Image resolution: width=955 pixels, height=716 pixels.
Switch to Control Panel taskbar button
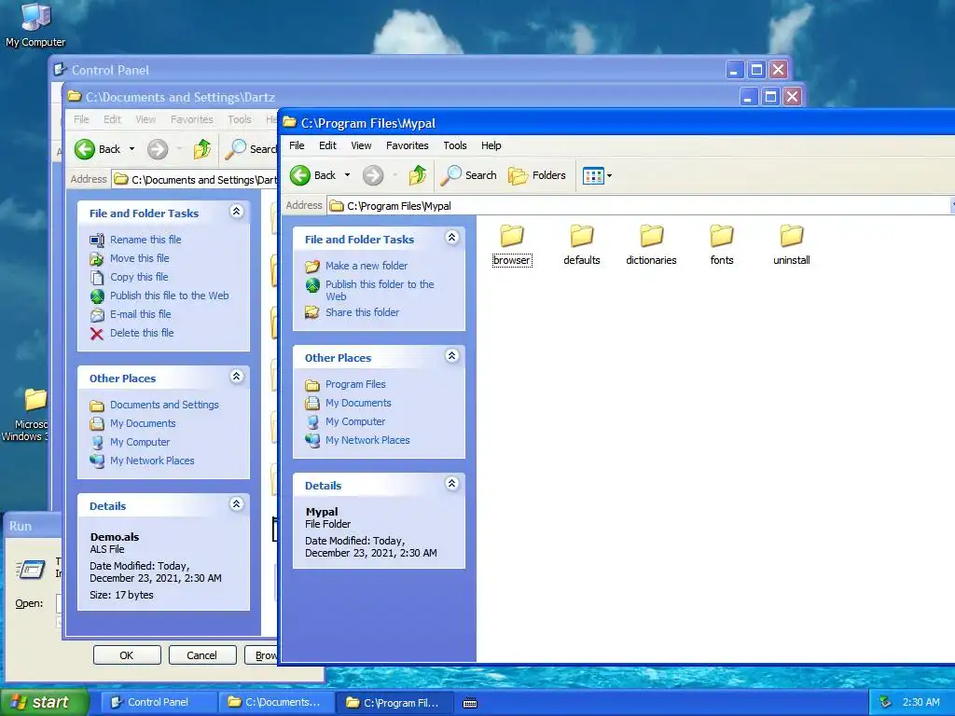(x=159, y=702)
